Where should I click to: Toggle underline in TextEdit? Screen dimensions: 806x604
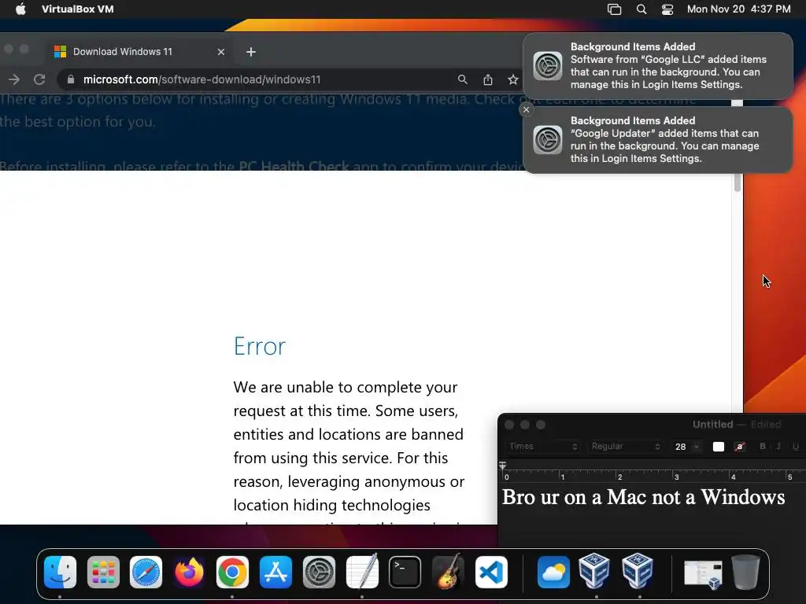[796, 447]
